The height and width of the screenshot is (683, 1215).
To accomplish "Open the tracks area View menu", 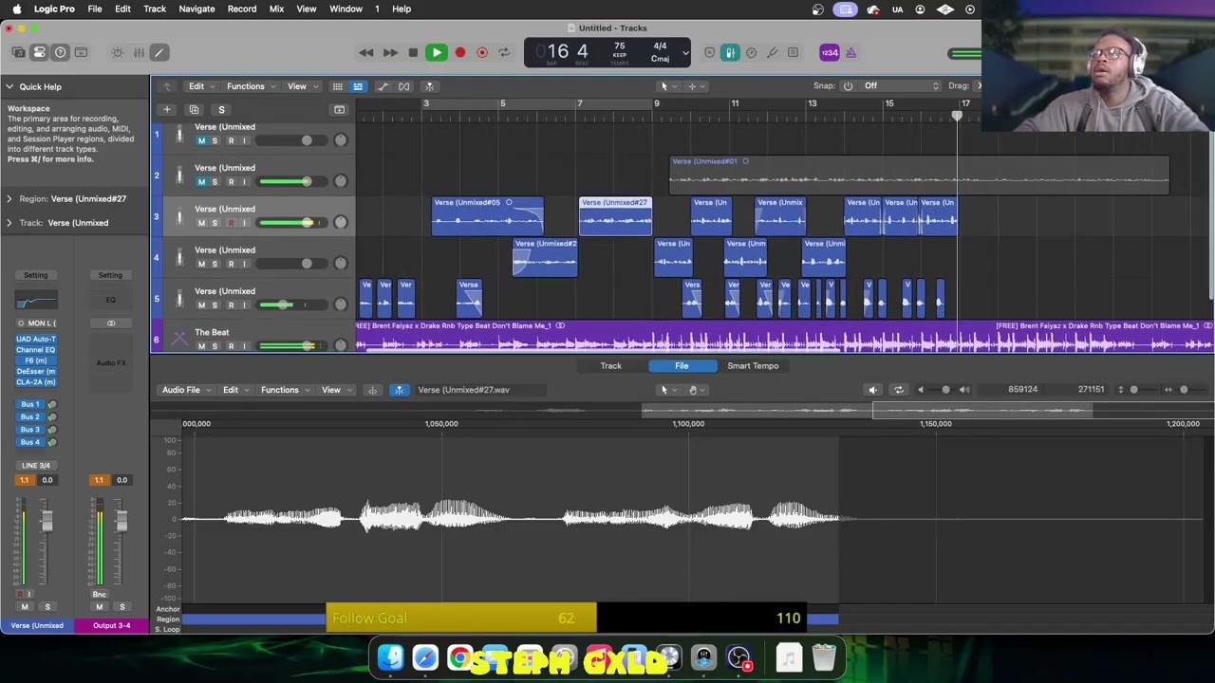I will [x=302, y=86].
